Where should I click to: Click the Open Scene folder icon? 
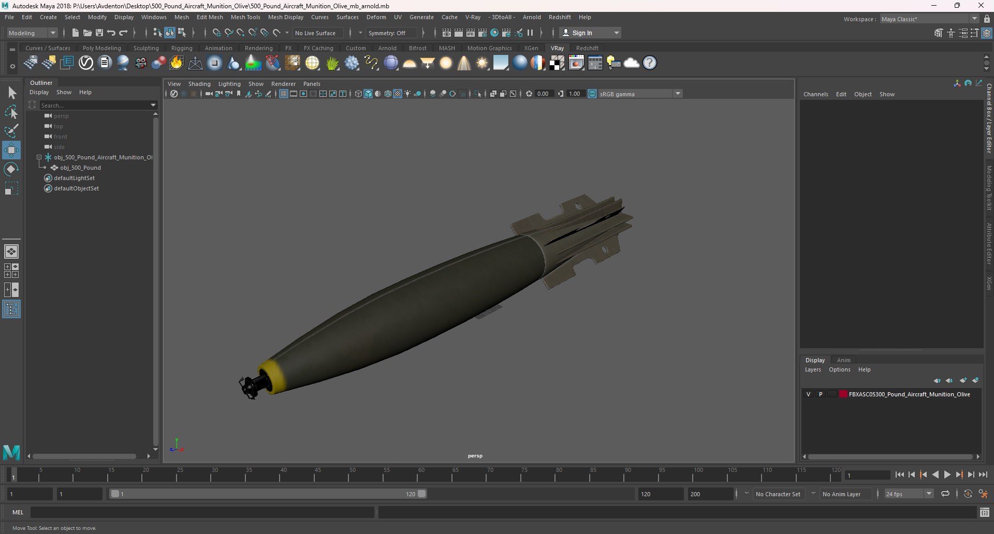pos(87,33)
